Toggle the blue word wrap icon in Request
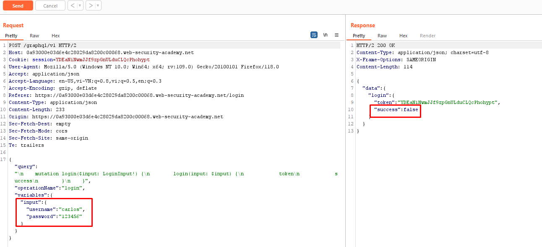The image size is (542, 247). (314, 35)
